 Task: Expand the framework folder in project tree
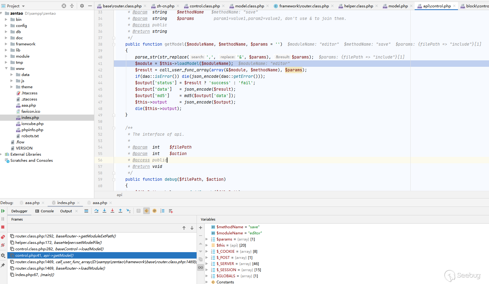[6, 44]
